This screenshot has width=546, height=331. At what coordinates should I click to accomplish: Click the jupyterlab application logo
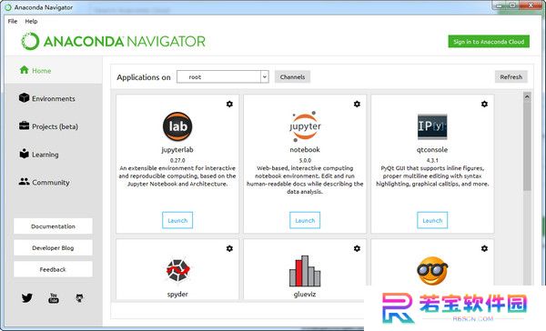pos(177,126)
